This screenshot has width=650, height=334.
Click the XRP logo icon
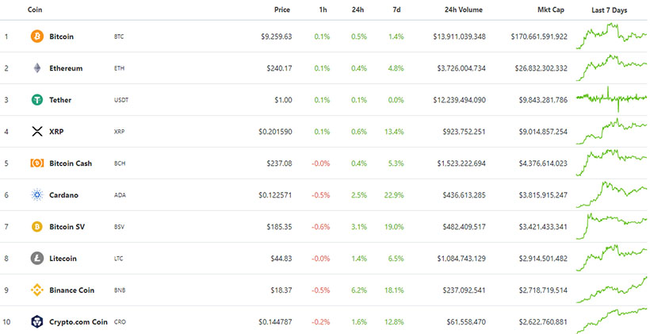point(37,132)
